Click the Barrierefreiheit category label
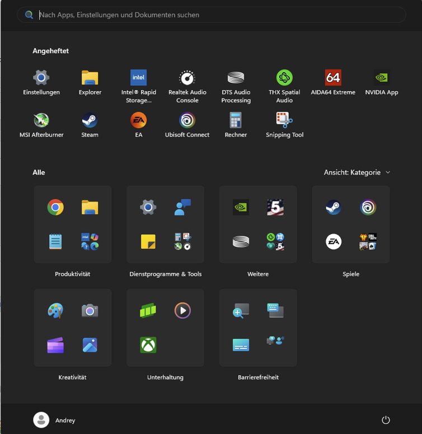The width and height of the screenshot is (422, 434). coord(258,378)
